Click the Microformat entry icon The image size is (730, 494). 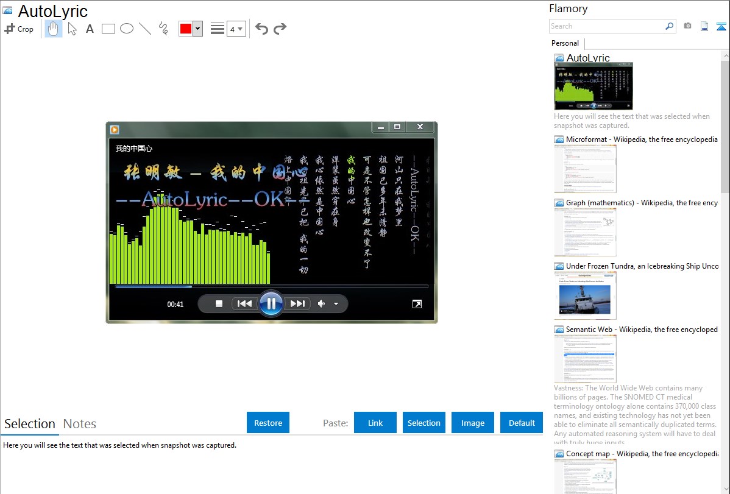coord(559,139)
